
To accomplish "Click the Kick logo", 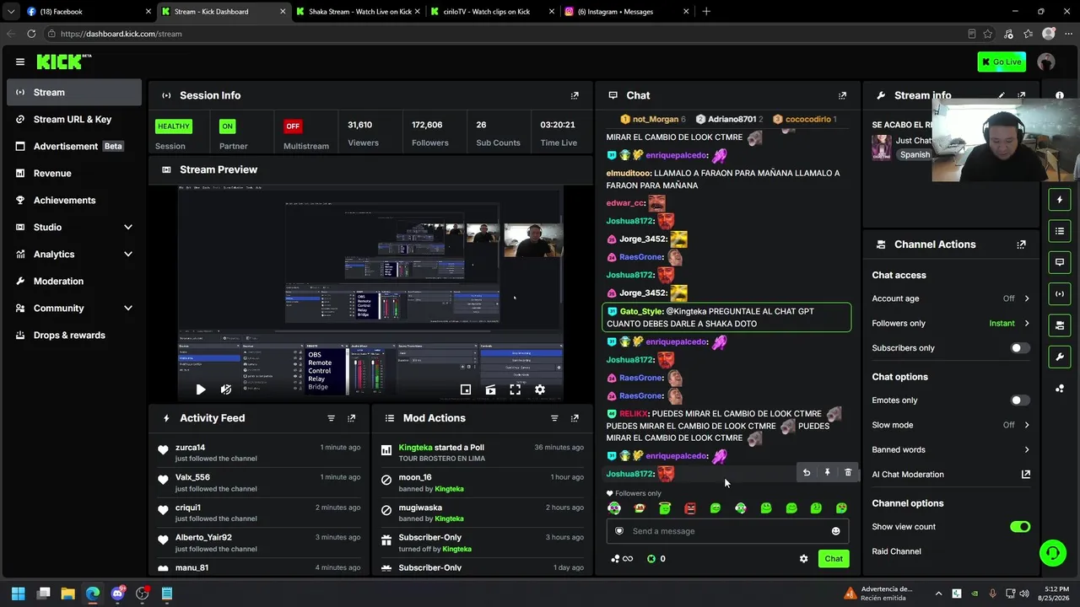I will click(x=63, y=62).
